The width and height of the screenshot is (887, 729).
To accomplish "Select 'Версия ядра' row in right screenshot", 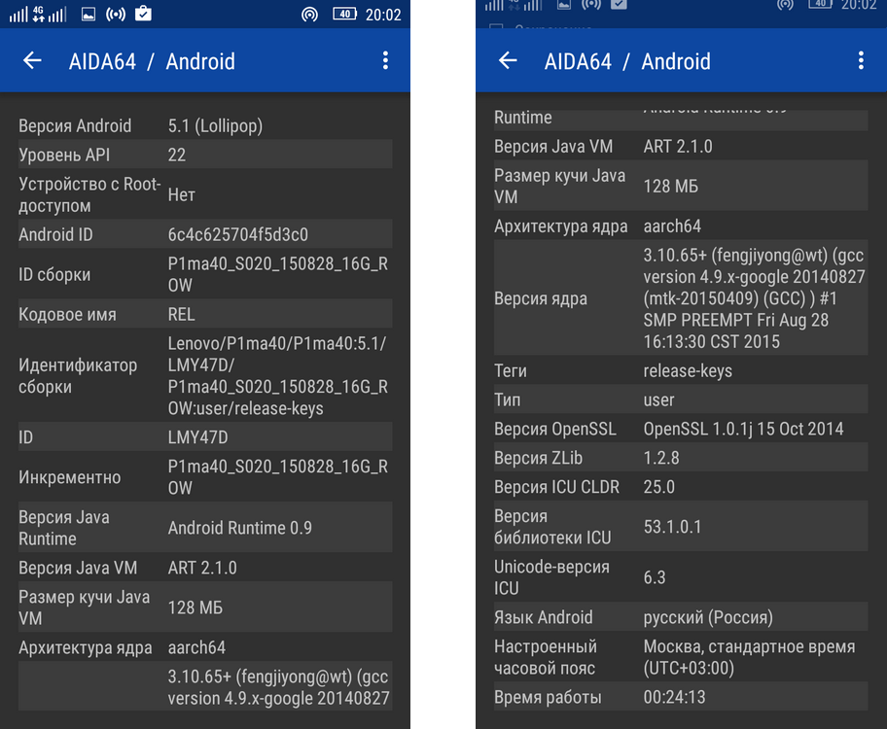I will (x=681, y=298).
